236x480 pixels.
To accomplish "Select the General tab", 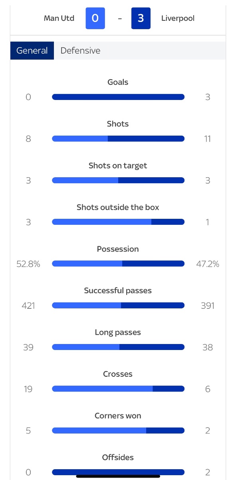I will pos(32,51).
